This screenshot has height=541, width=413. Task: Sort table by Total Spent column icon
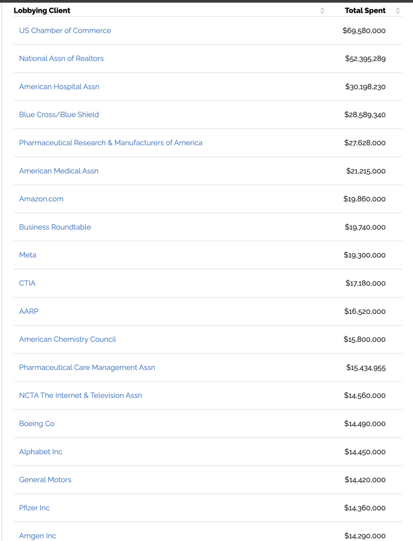click(x=398, y=11)
